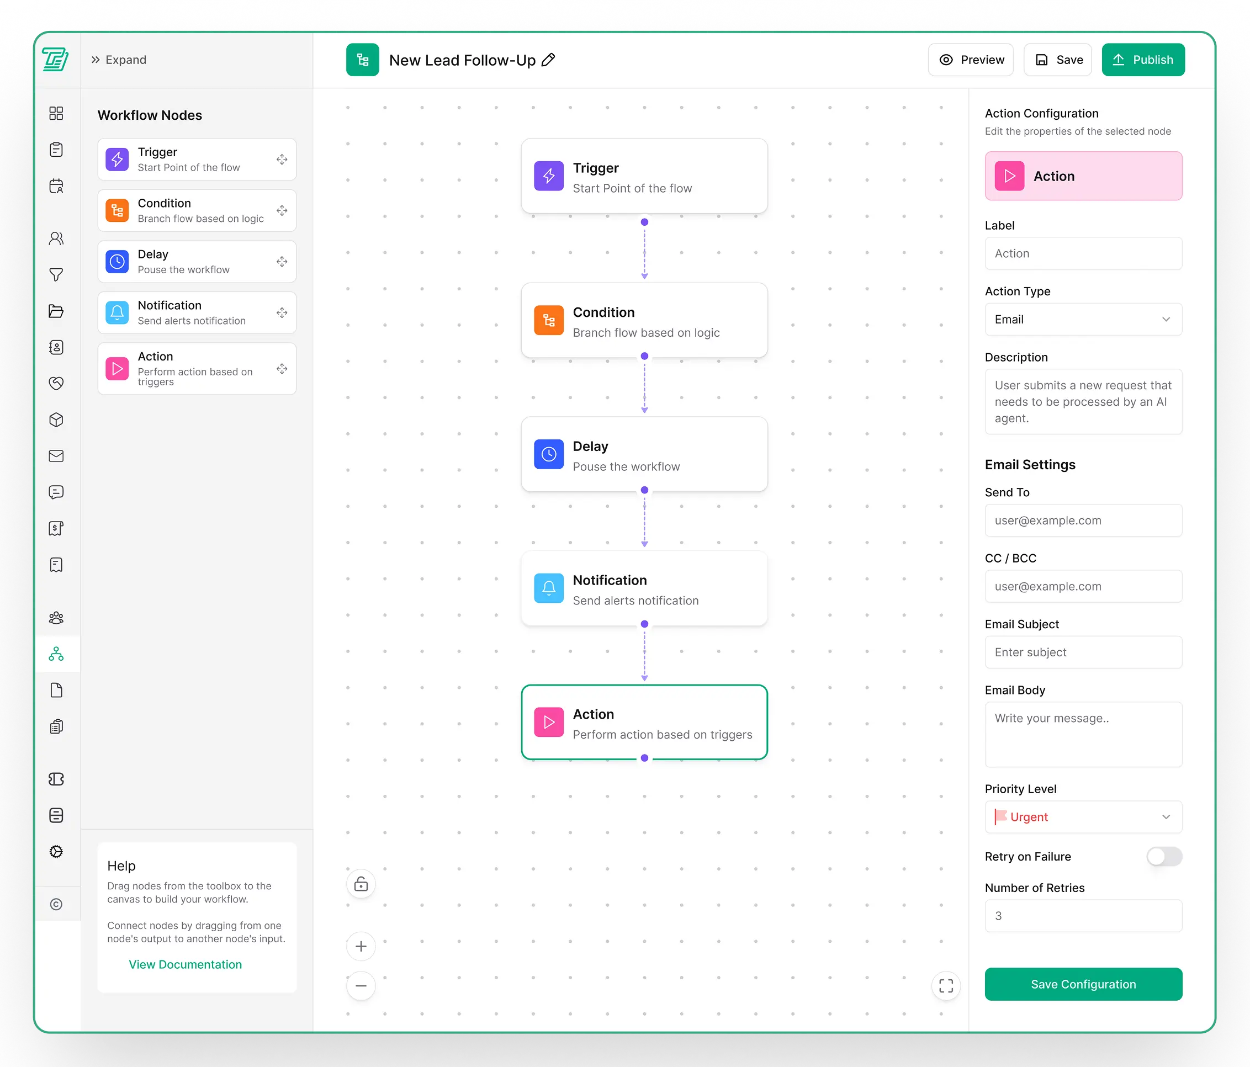Open the Action Type Email dropdown
This screenshot has width=1250, height=1067.
(x=1083, y=319)
